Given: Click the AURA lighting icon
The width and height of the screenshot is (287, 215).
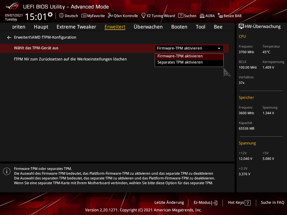Looking at the screenshot, I should click(x=202, y=16).
